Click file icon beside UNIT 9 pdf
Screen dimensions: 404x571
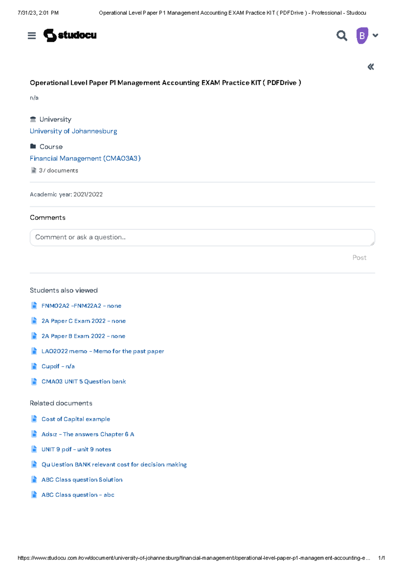34,449
